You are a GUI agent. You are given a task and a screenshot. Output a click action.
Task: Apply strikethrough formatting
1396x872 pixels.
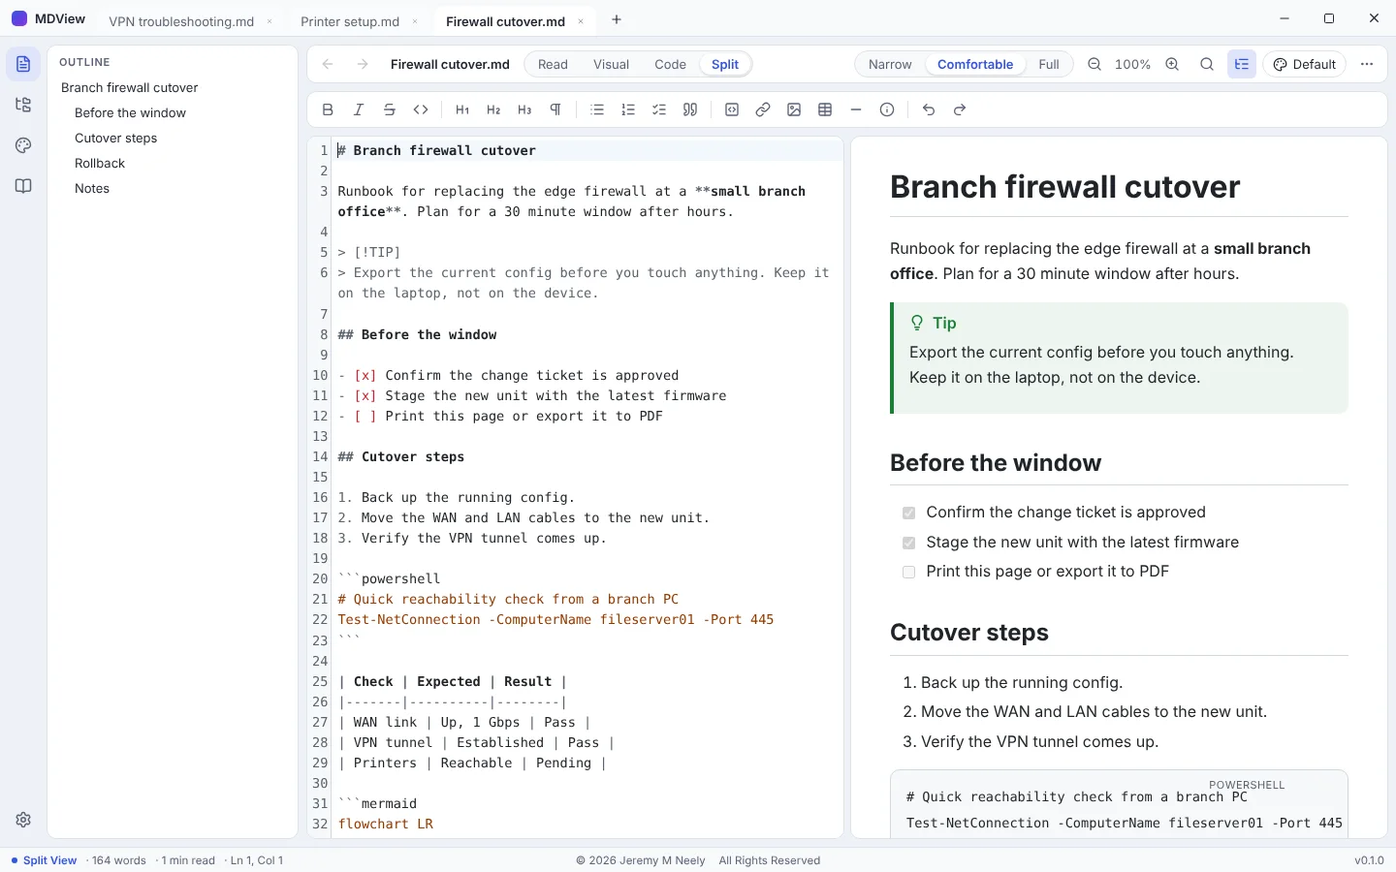pyautogui.click(x=390, y=109)
